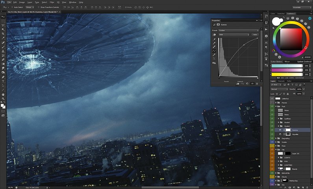
Task: Collapse the Post group
Action: click(x=276, y=106)
